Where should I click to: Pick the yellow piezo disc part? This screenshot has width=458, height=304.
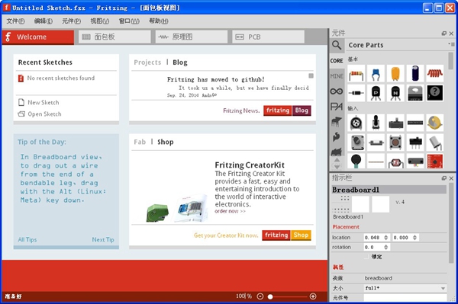tap(435, 123)
